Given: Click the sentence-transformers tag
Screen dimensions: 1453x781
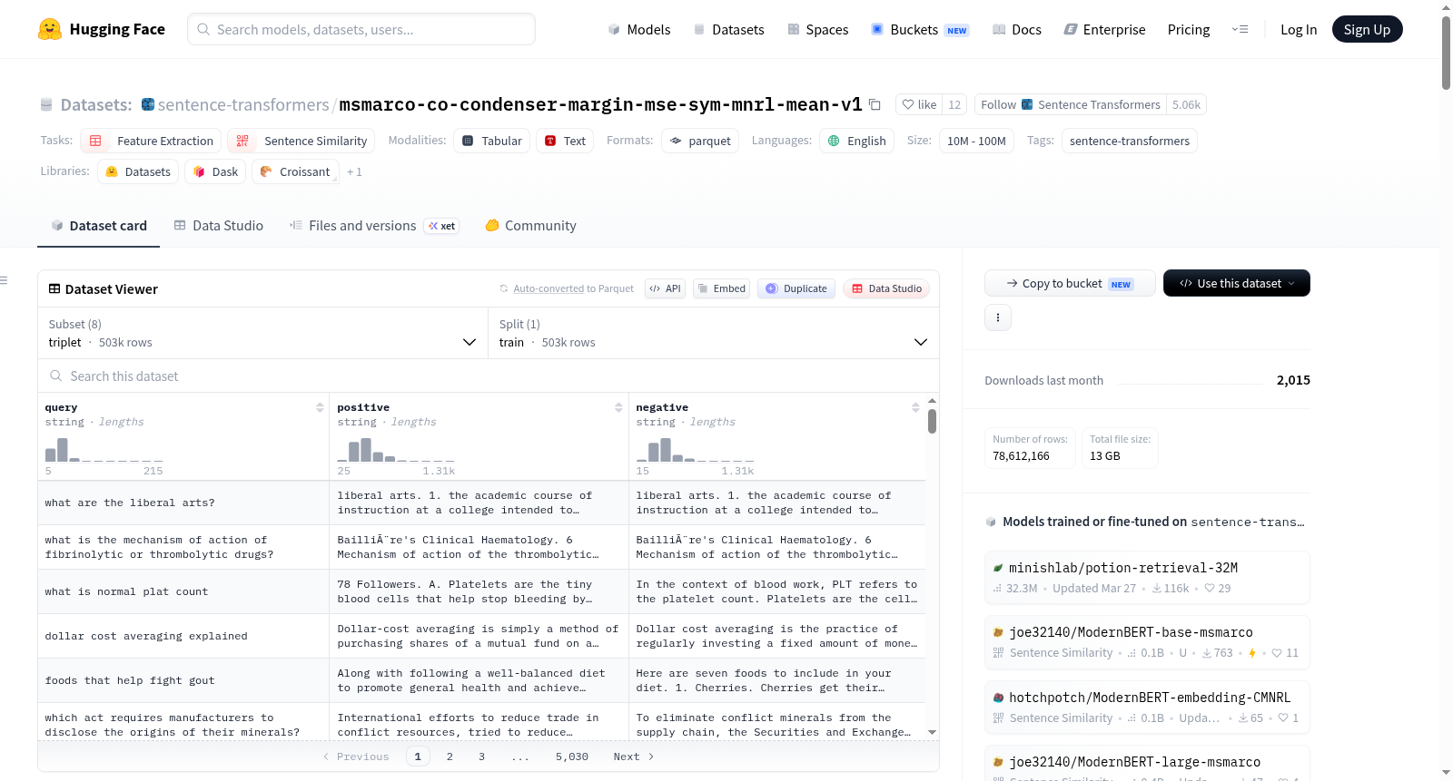Looking at the screenshot, I should pos(1129,141).
